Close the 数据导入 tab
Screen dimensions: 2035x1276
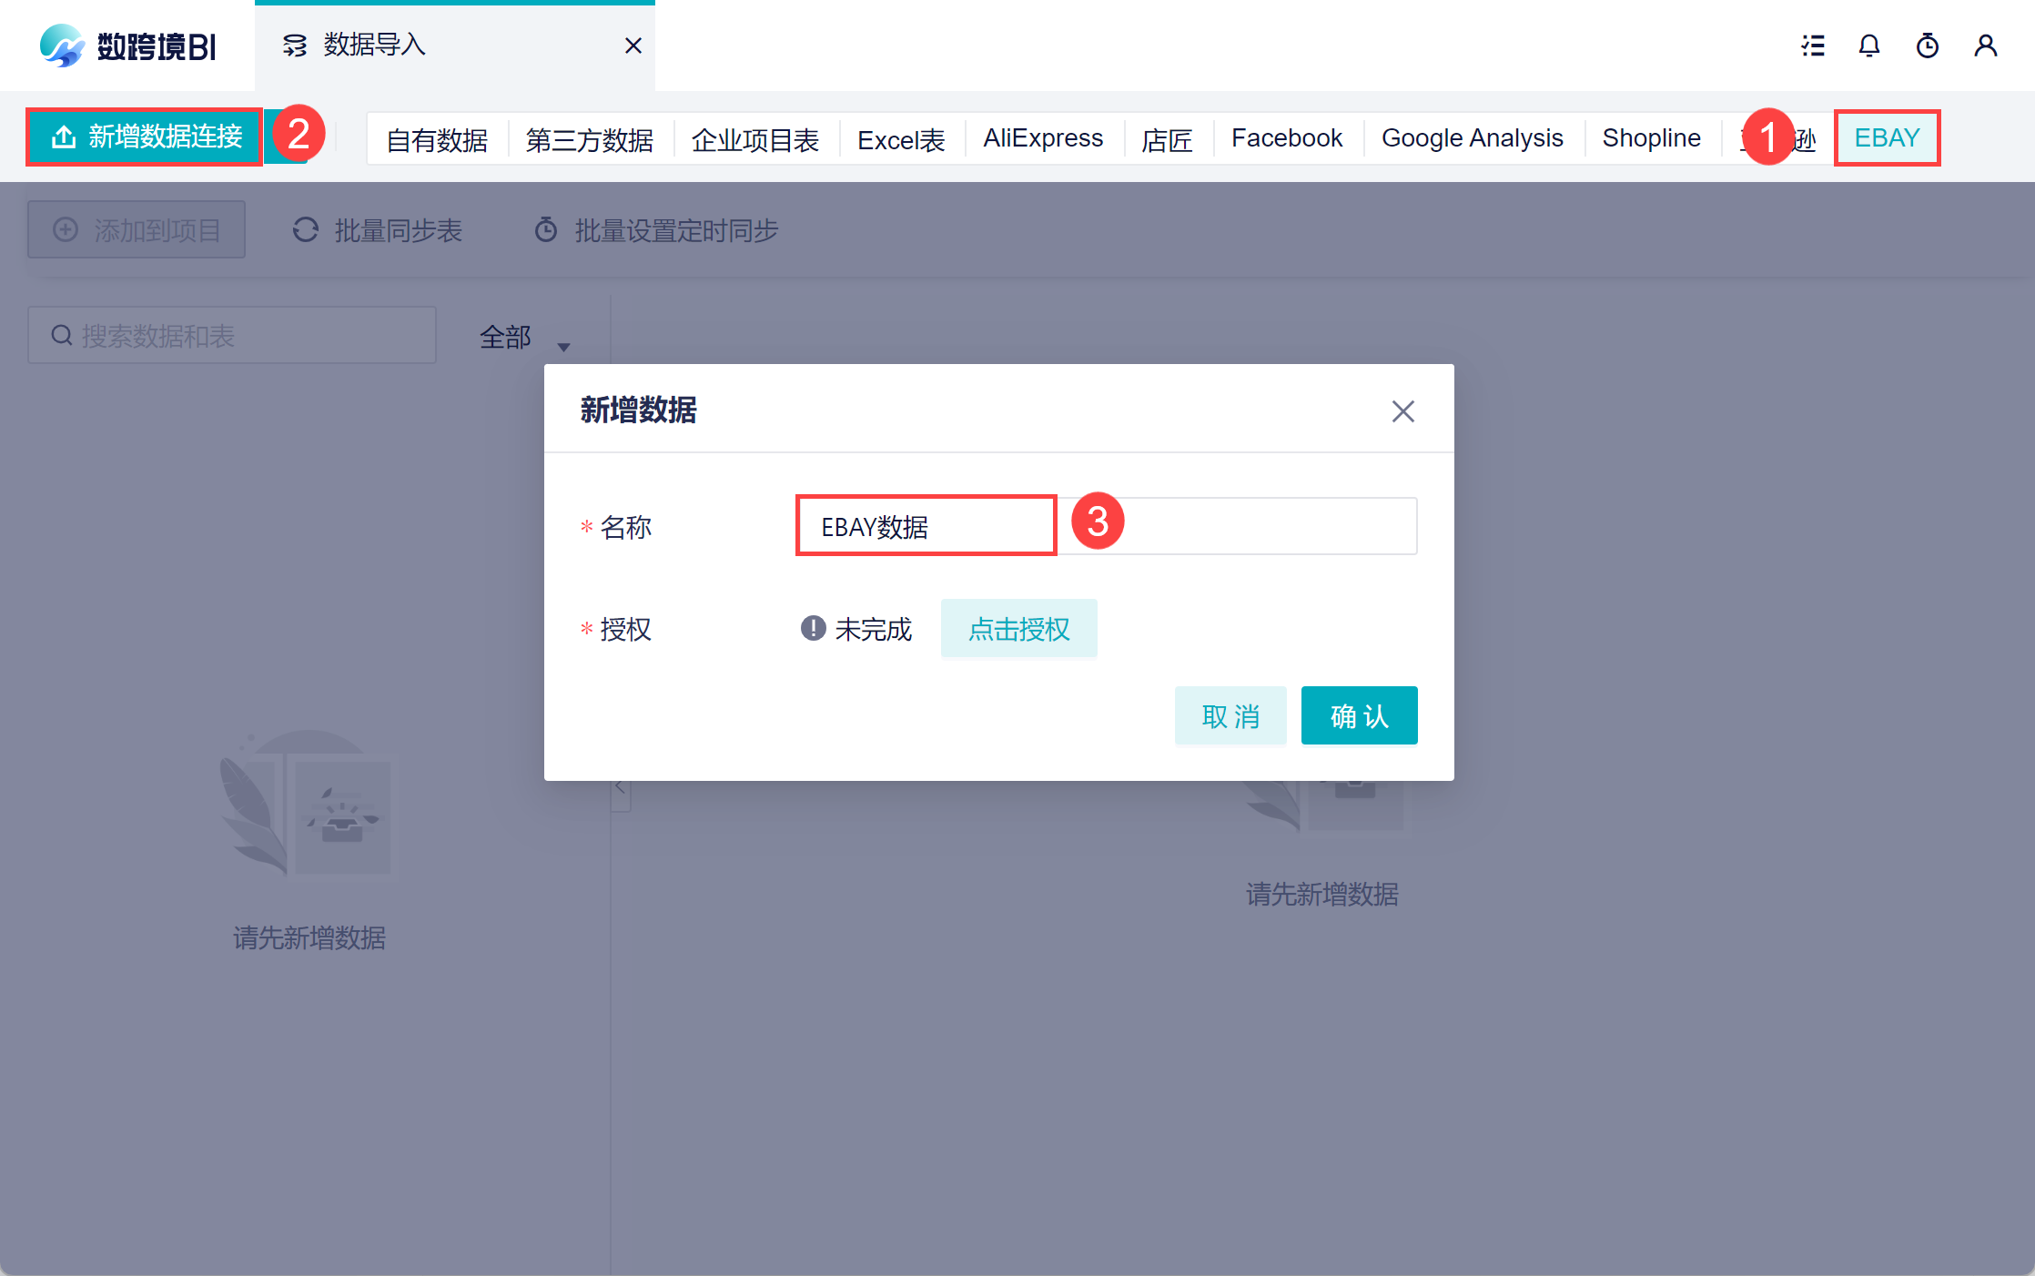[633, 46]
